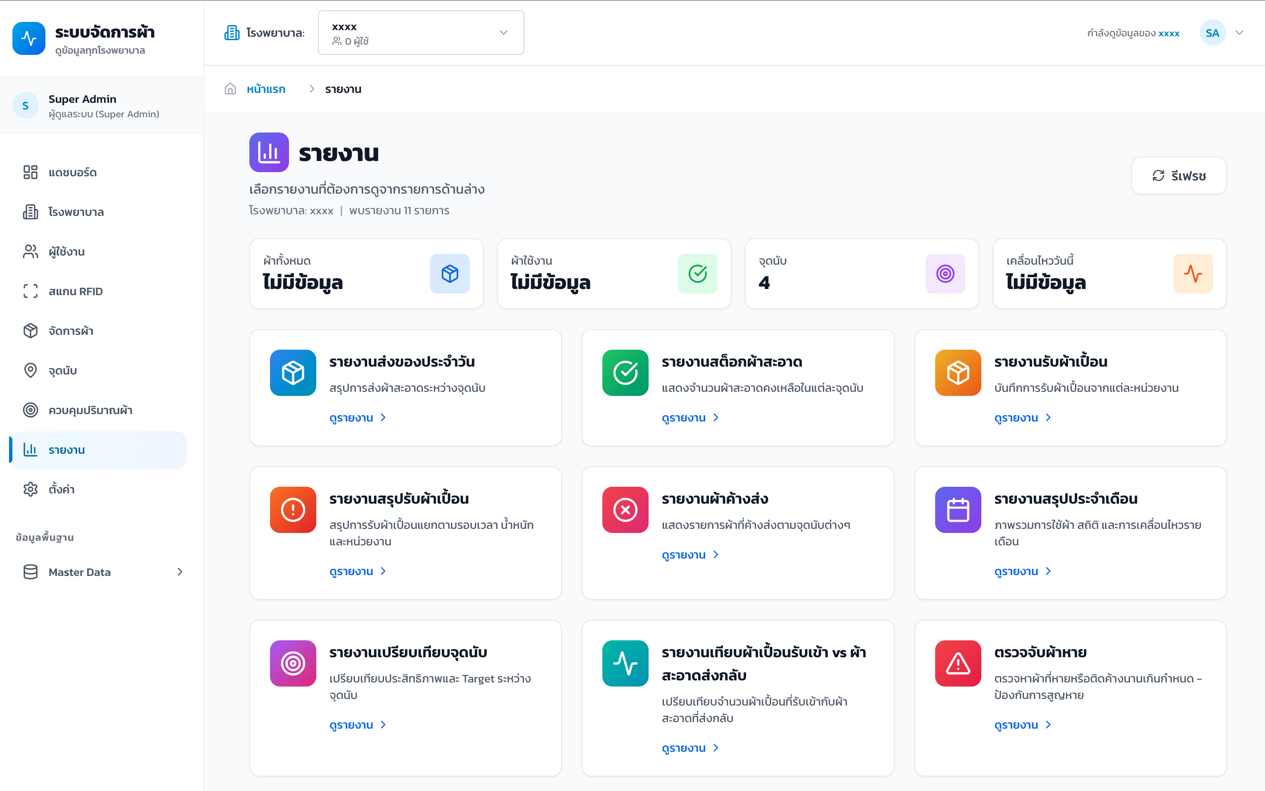Click the จุดนับ stat card showing 4
The height and width of the screenshot is (791, 1265).
[x=861, y=274]
